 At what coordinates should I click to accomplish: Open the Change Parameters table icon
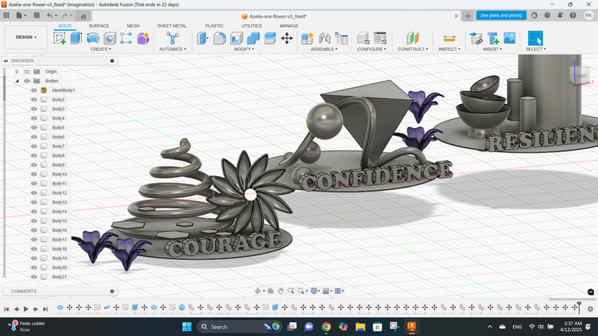pos(380,38)
